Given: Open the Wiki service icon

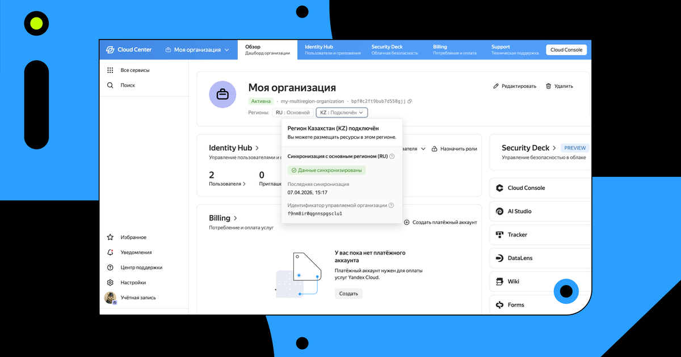Looking at the screenshot, I should pyautogui.click(x=499, y=282).
